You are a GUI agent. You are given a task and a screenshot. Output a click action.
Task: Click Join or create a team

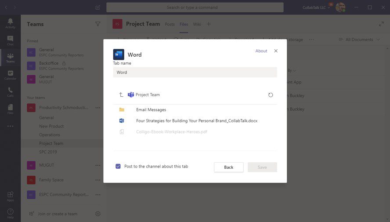[58, 214]
